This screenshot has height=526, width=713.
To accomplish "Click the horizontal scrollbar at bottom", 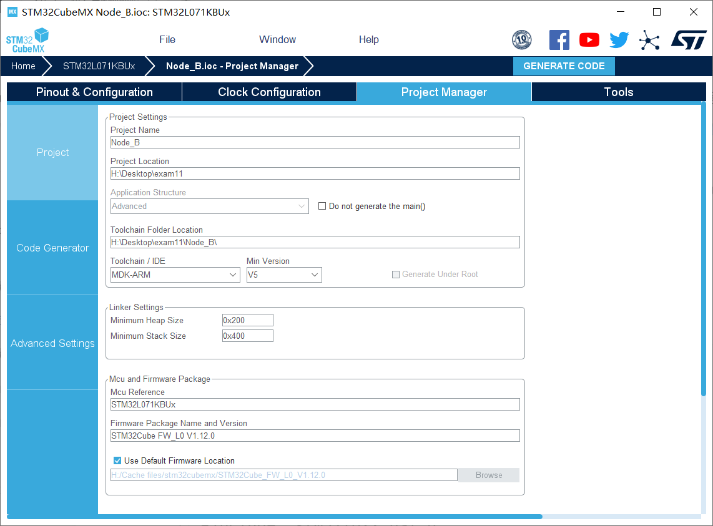I will point(275,517).
